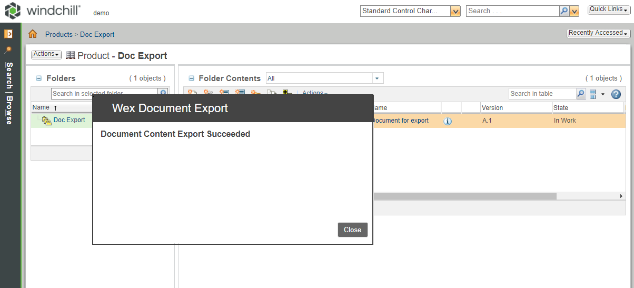Click the pin icon in the sidebar

(8, 50)
